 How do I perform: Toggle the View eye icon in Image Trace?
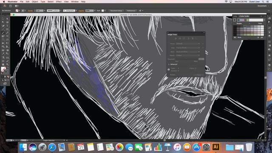coord(203,48)
